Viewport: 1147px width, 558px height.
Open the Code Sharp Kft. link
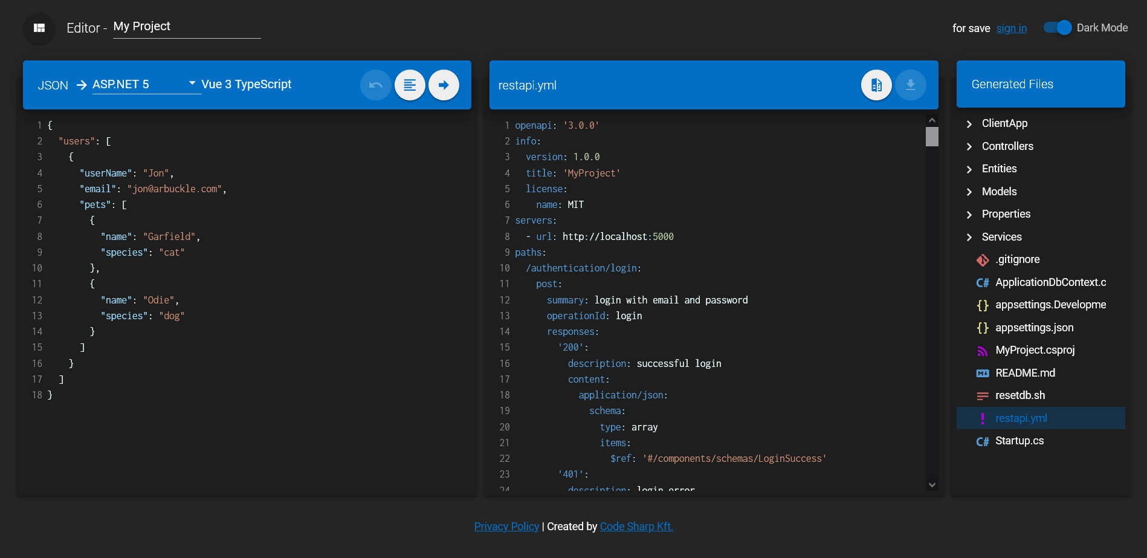pyautogui.click(x=636, y=527)
